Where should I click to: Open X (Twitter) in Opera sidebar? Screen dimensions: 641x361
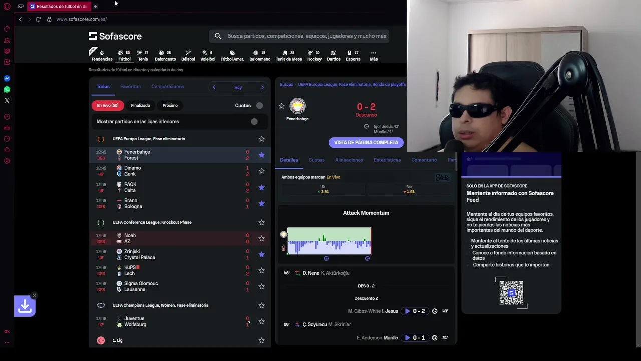point(7,101)
